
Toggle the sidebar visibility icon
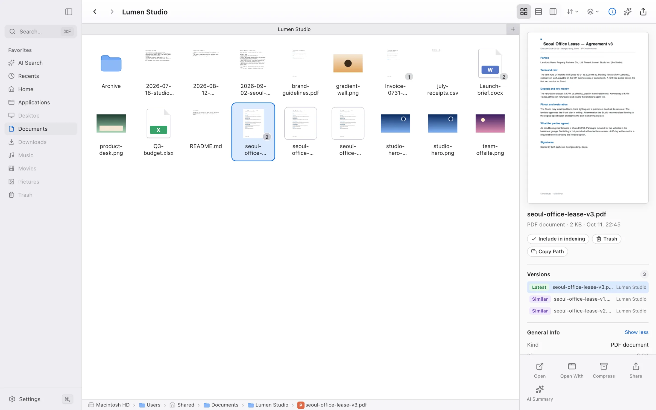coord(69,12)
